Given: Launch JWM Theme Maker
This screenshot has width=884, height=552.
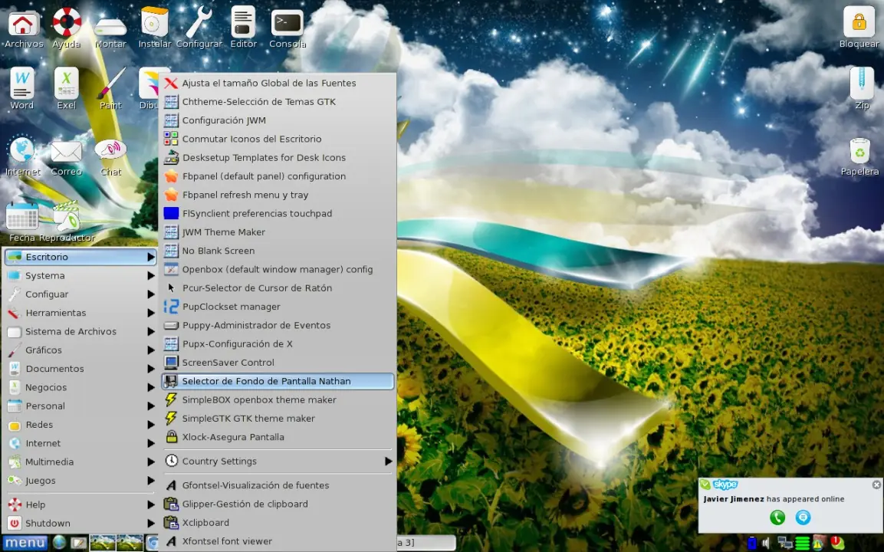Looking at the screenshot, I should coord(278,232).
